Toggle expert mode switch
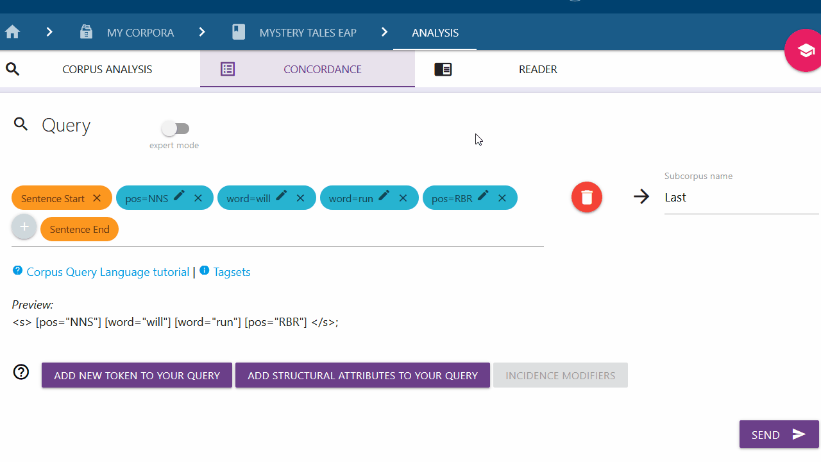Viewport: 821px width, 462px height. [x=175, y=129]
